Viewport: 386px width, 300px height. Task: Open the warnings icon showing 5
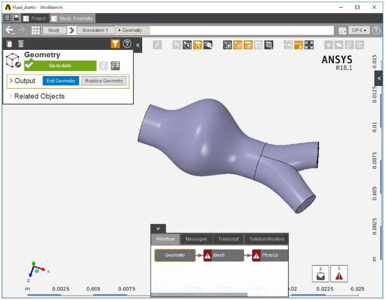point(339,273)
